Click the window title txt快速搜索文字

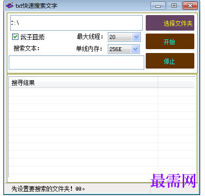36,6
